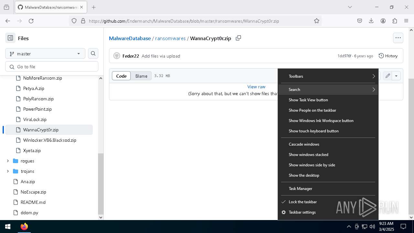
Task: Open Pocket save icon in toolbar
Action: point(360,21)
